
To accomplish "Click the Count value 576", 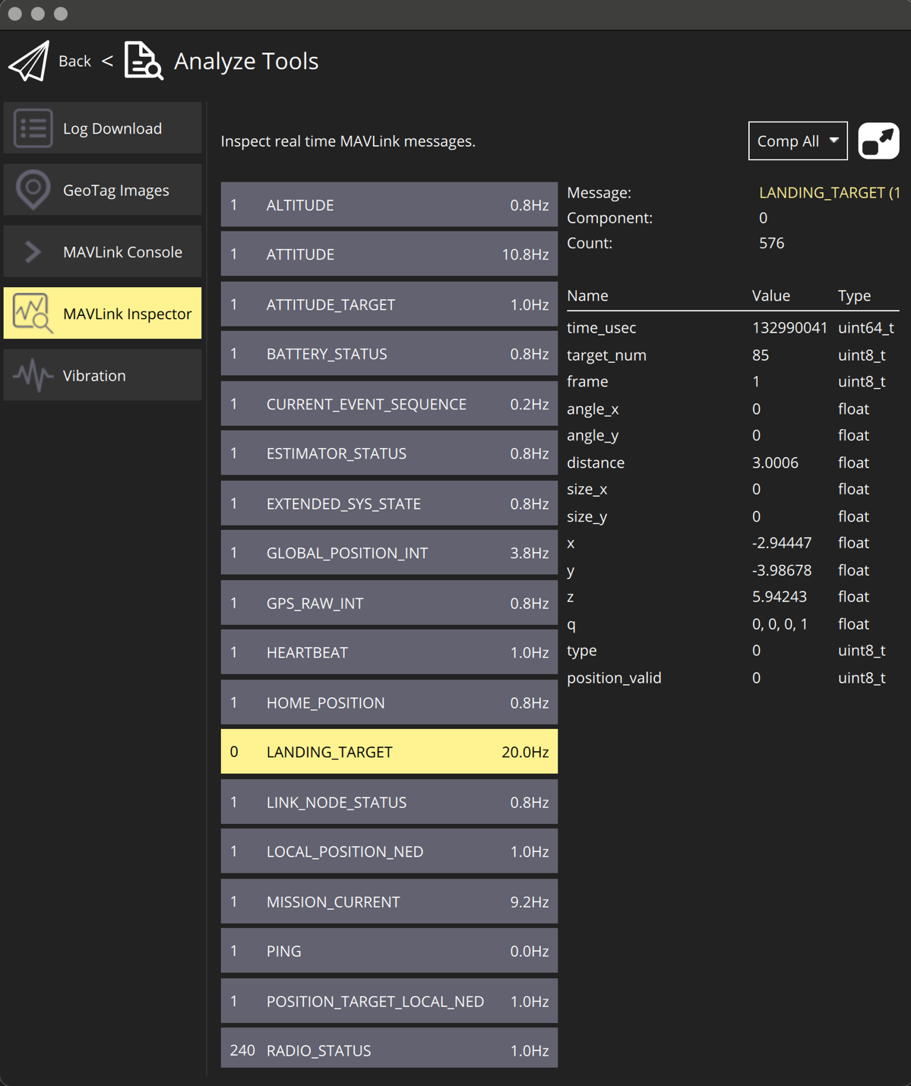I will (772, 243).
